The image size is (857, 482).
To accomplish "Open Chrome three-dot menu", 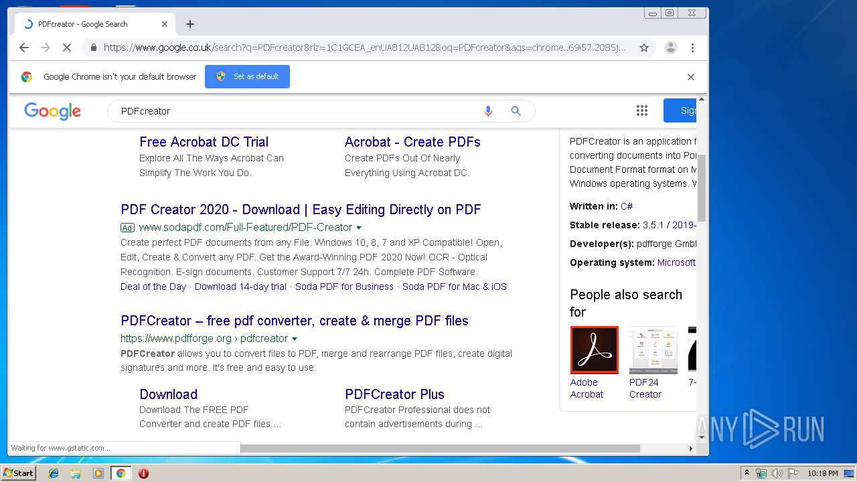I will pos(692,48).
